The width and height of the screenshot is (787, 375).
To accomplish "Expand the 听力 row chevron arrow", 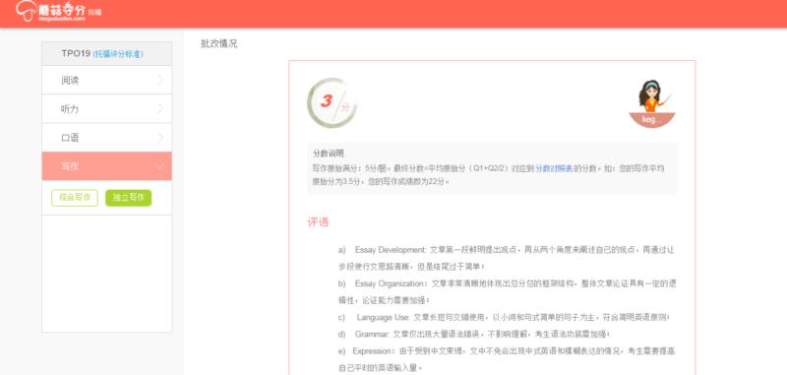I will pyautogui.click(x=160, y=108).
